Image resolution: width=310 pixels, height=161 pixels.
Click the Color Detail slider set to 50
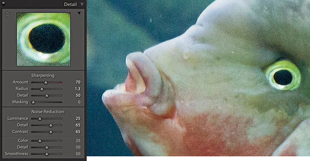pos(47,148)
